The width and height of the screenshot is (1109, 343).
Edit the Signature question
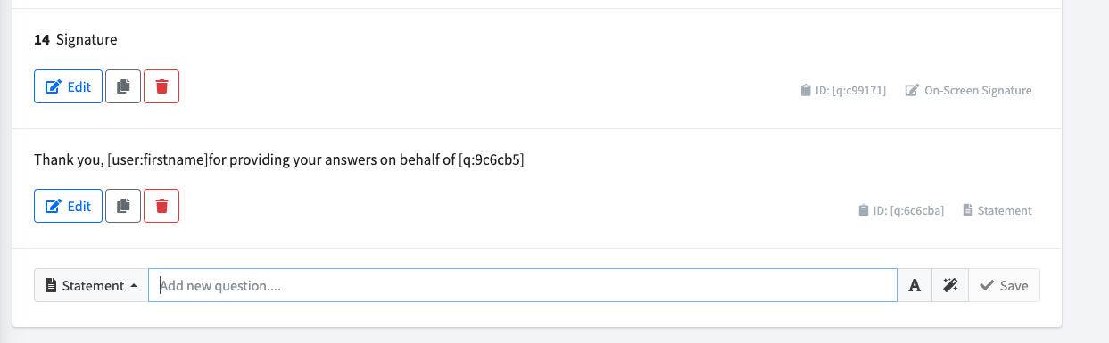click(68, 86)
